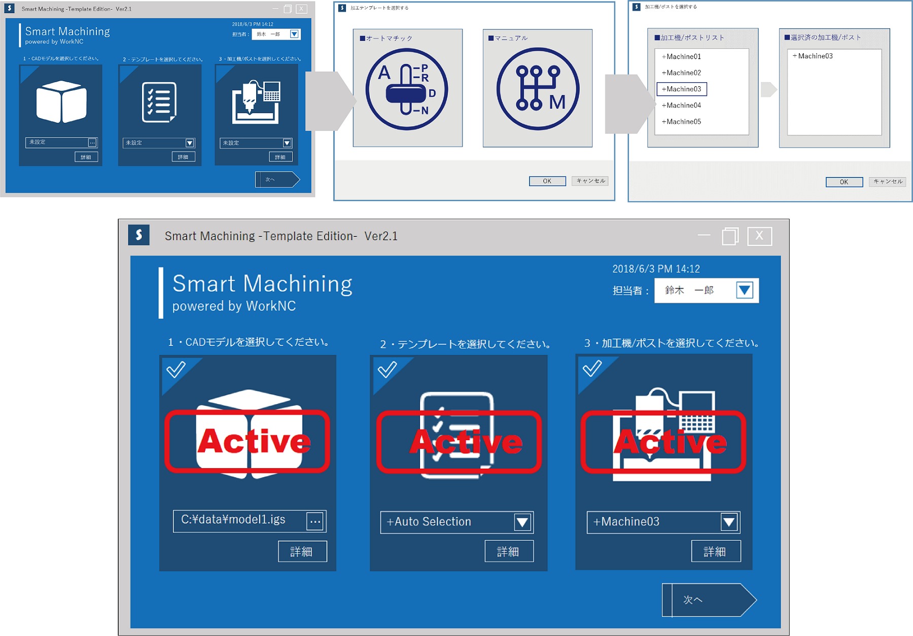Screen dimensions: 913x636
Task: Toggle checkmark on template card
Action: [387, 369]
